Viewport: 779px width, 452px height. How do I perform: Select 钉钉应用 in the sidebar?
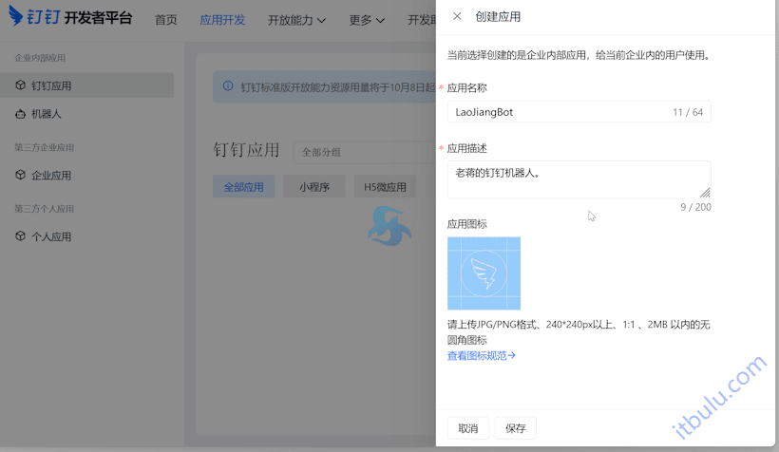click(x=87, y=85)
